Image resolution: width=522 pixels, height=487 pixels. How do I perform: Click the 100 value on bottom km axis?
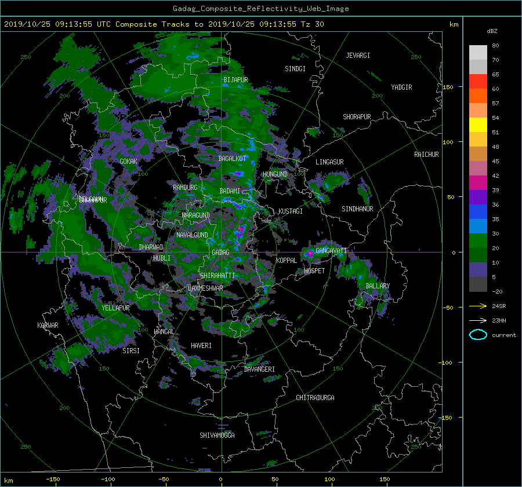point(329,479)
